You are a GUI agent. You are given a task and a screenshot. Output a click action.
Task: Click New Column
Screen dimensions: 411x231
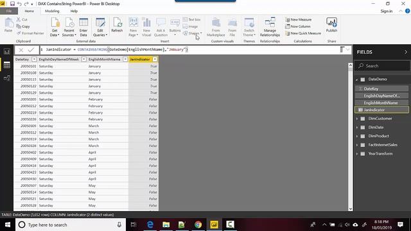(298, 26)
